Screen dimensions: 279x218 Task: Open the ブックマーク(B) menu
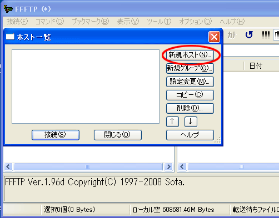click(90, 22)
